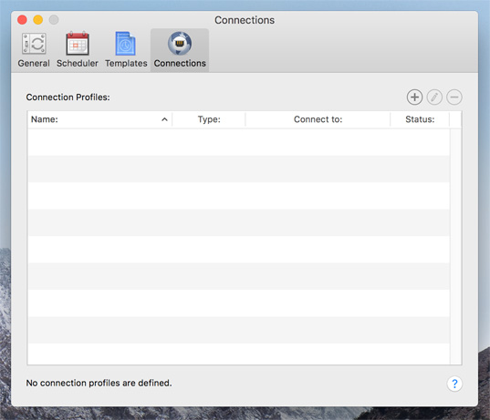This screenshot has width=490, height=420.
Task: Open the Templates pane
Action: point(126,50)
